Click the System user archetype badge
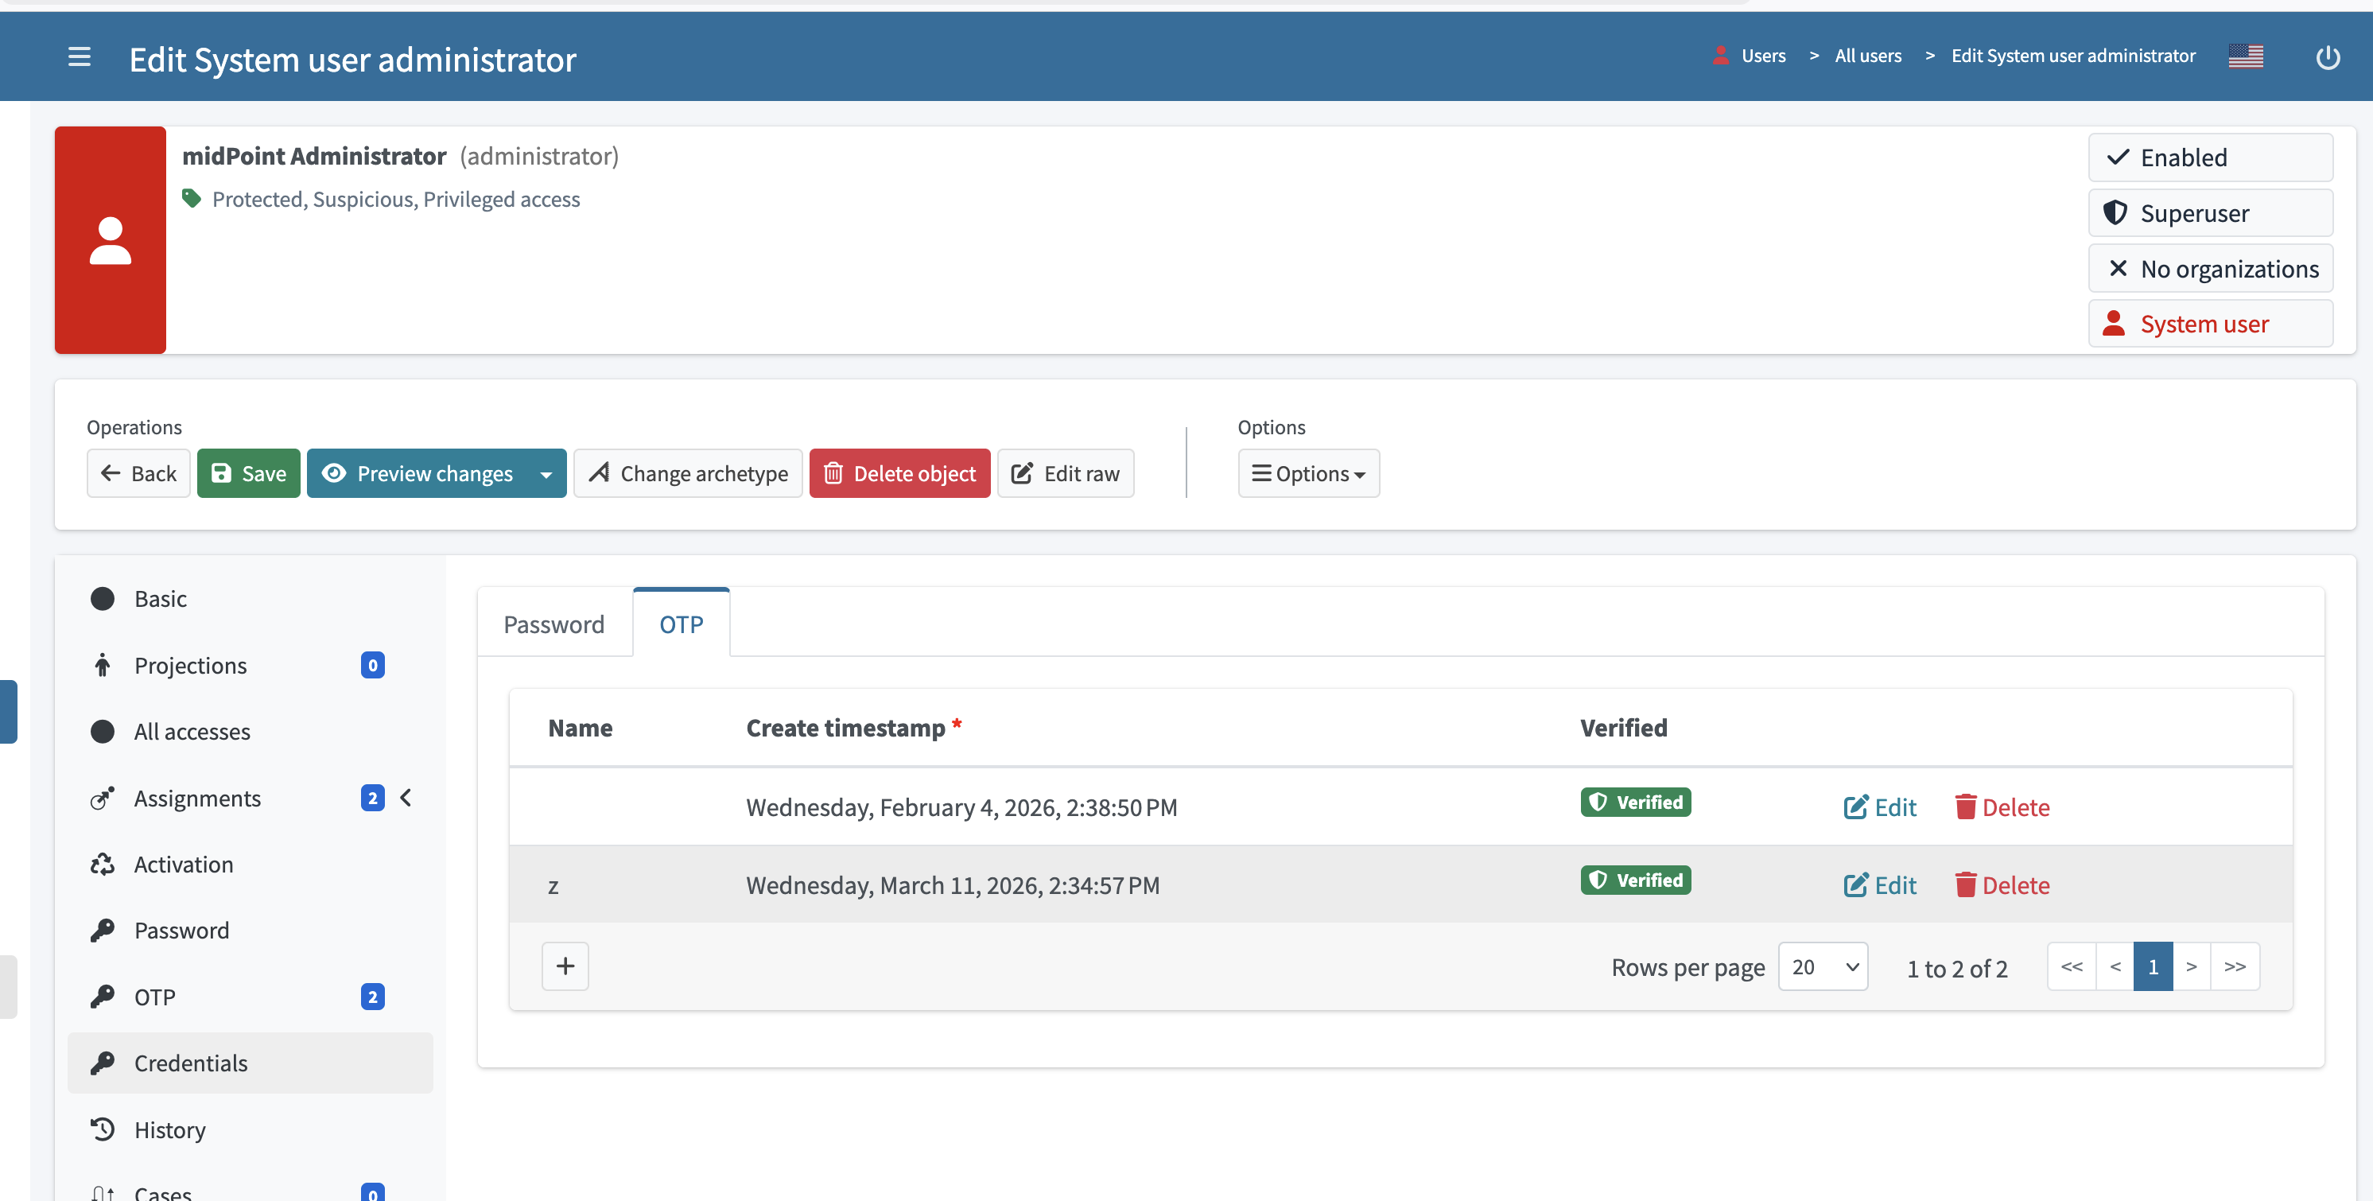Viewport: 2373px width, 1201px height. click(x=2210, y=323)
